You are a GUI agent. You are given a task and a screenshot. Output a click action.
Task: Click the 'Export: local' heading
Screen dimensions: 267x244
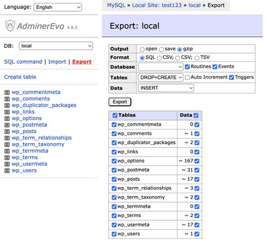135,26
